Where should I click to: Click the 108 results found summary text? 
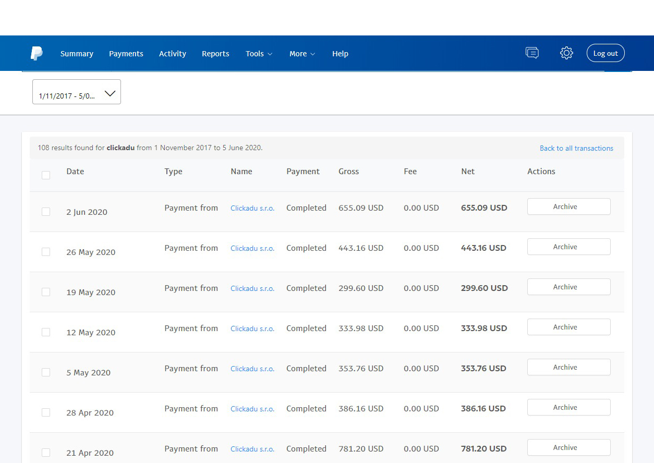(150, 148)
